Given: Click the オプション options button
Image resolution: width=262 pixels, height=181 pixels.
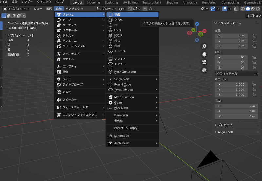Looking at the screenshot, I should [x=253, y=15].
